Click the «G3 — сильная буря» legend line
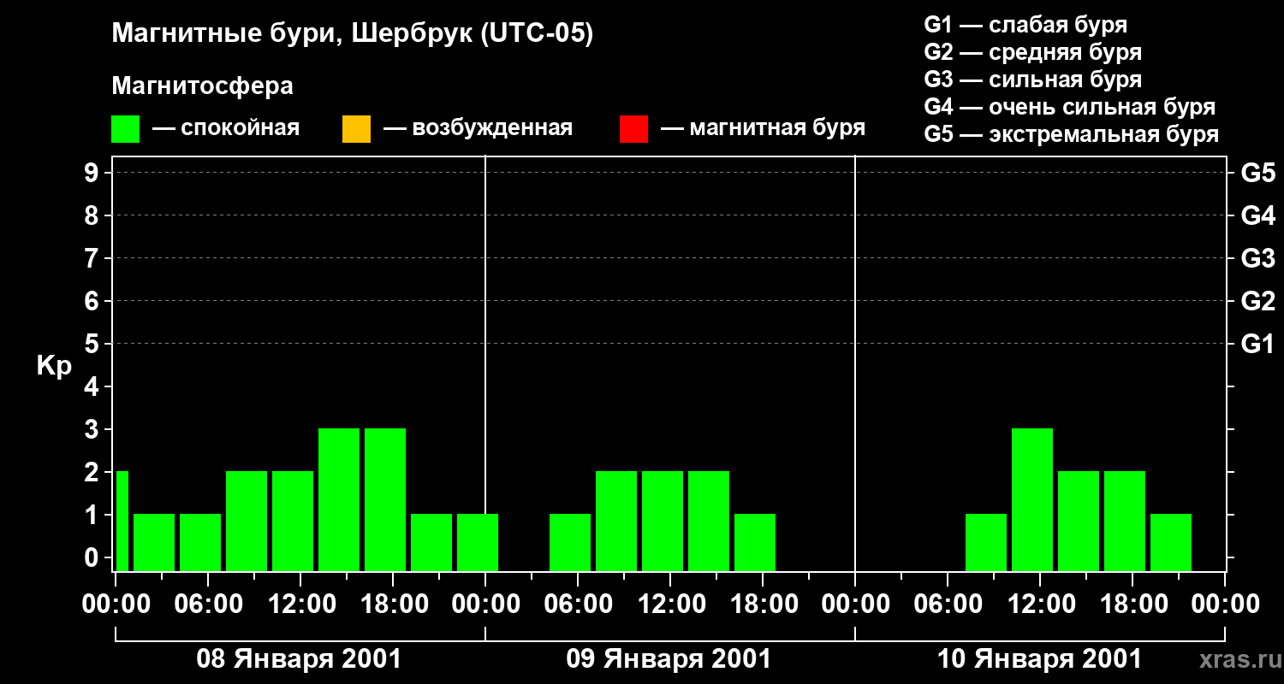 pos(1033,80)
